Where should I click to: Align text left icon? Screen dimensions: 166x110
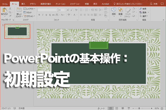click(81, 15)
